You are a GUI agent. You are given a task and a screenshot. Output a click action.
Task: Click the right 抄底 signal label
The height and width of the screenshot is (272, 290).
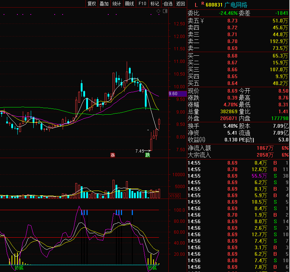(x=152, y=268)
